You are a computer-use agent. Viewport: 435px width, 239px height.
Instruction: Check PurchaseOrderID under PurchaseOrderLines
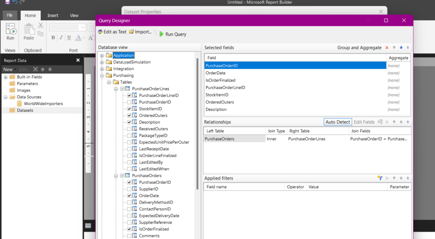pos(129,102)
